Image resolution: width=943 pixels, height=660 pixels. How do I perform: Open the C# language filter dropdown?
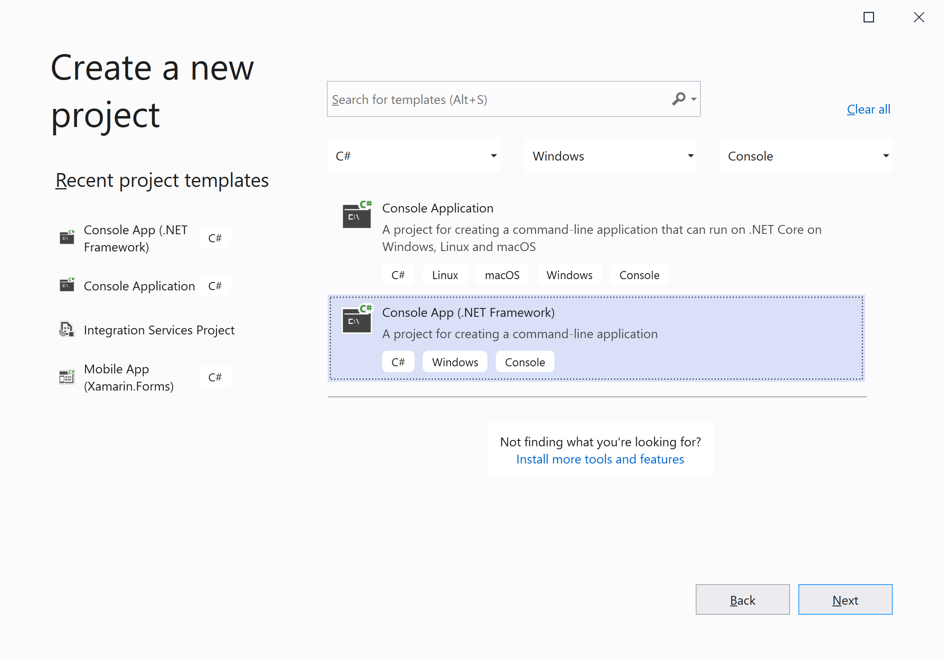coord(414,156)
